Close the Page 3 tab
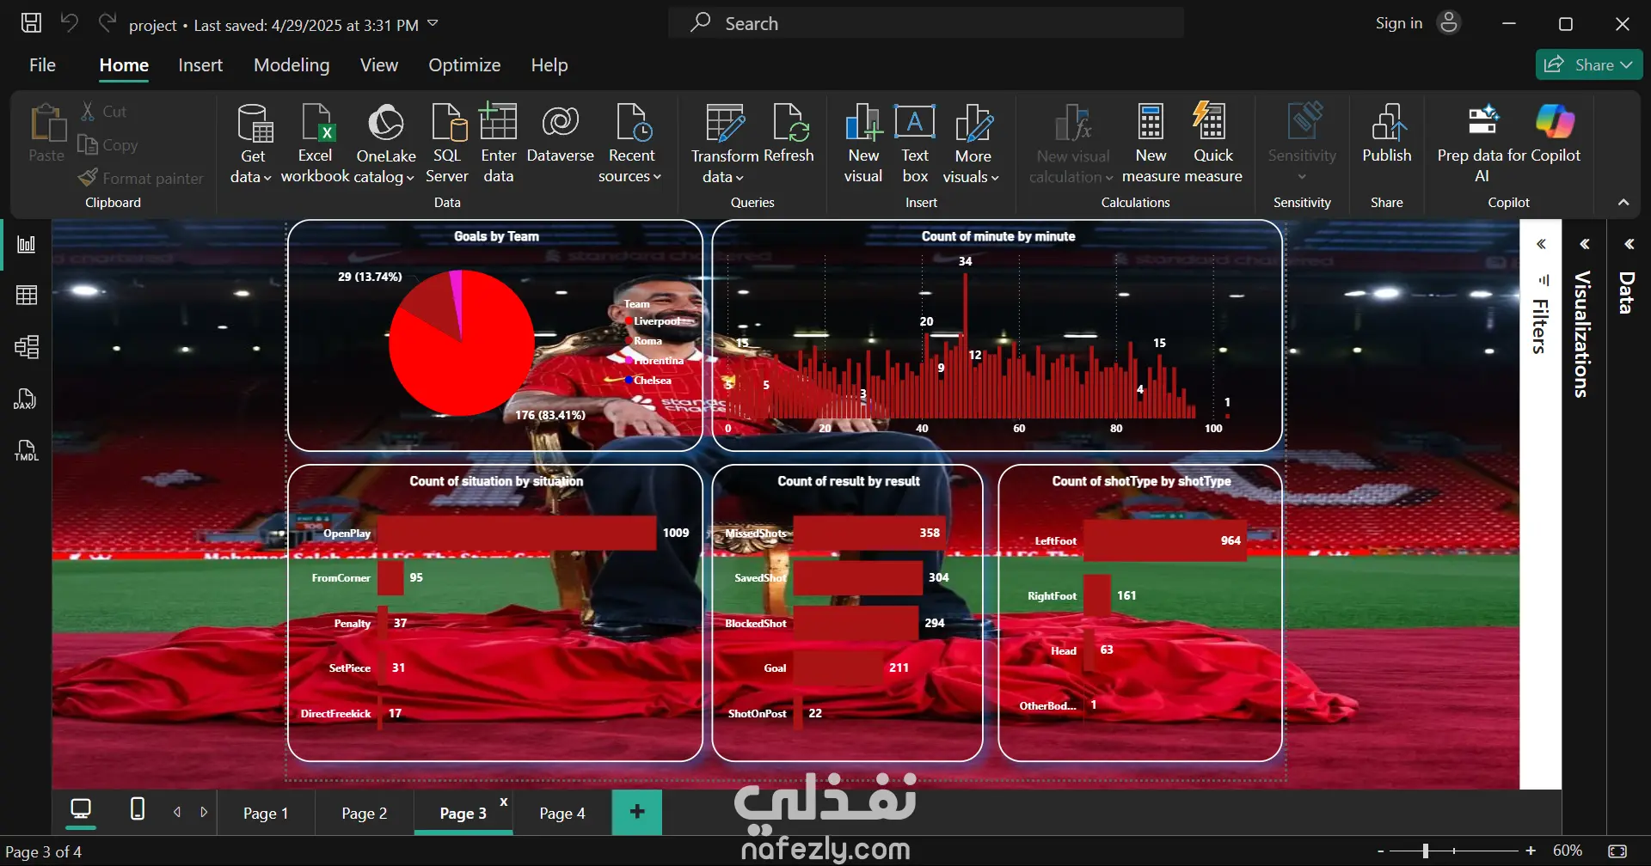Screen dimensions: 1651x866 click(x=504, y=802)
